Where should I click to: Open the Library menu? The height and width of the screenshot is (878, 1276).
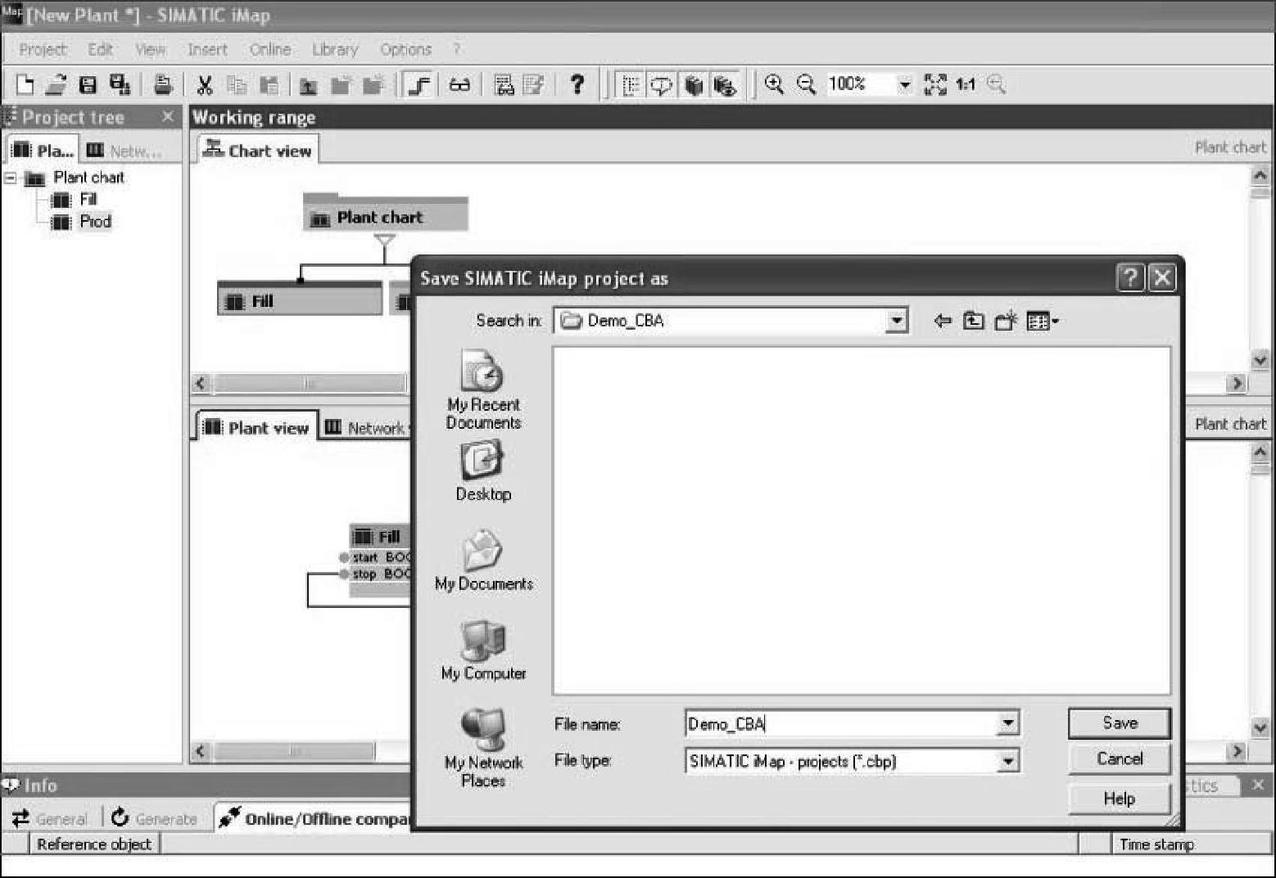point(335,49)
